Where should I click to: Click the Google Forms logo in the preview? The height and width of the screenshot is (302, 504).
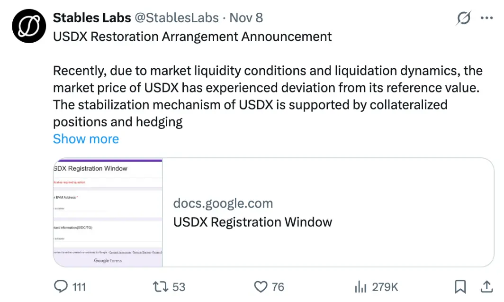108,261
